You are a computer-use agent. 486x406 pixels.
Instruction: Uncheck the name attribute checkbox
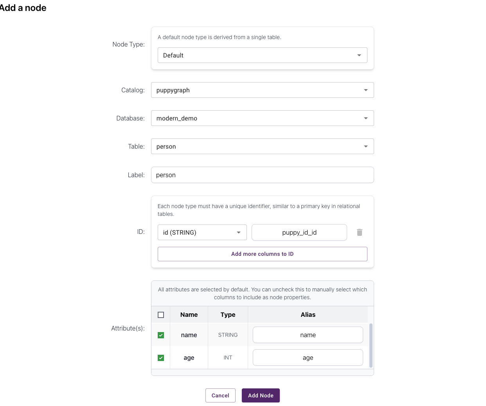click(x=161, y=335)
